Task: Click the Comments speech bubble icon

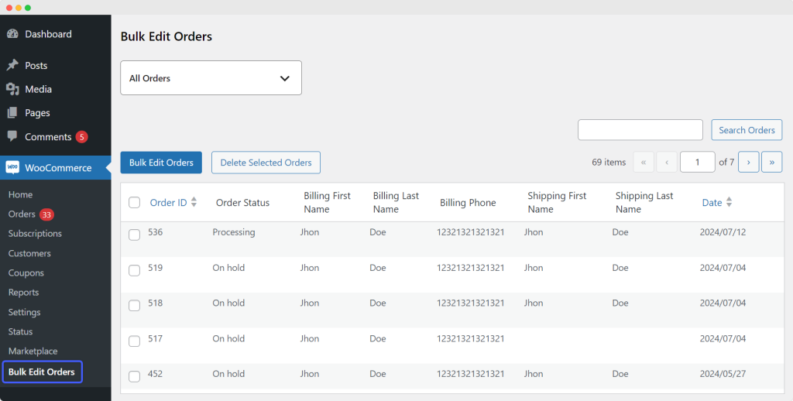Action: point(12,136)
